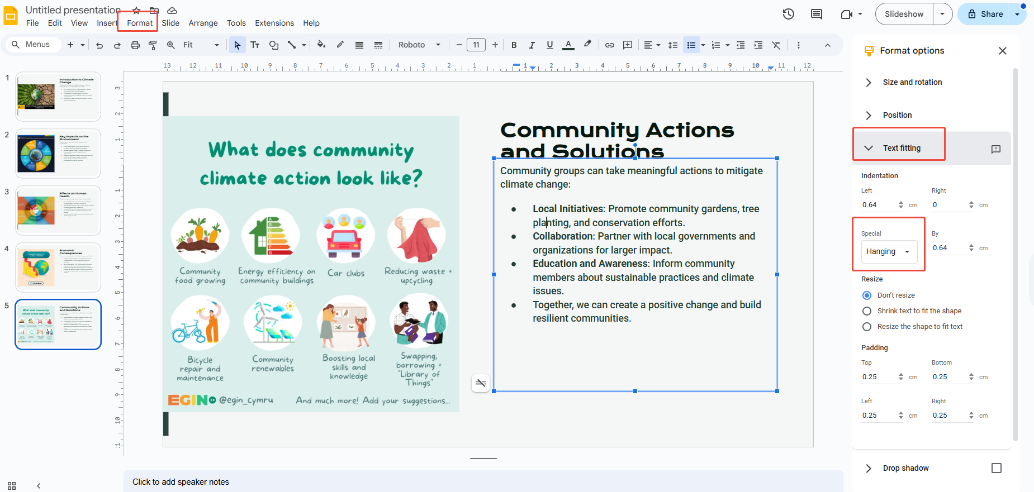Click the Share button
1034x492 pixels.
click(985, 14)
